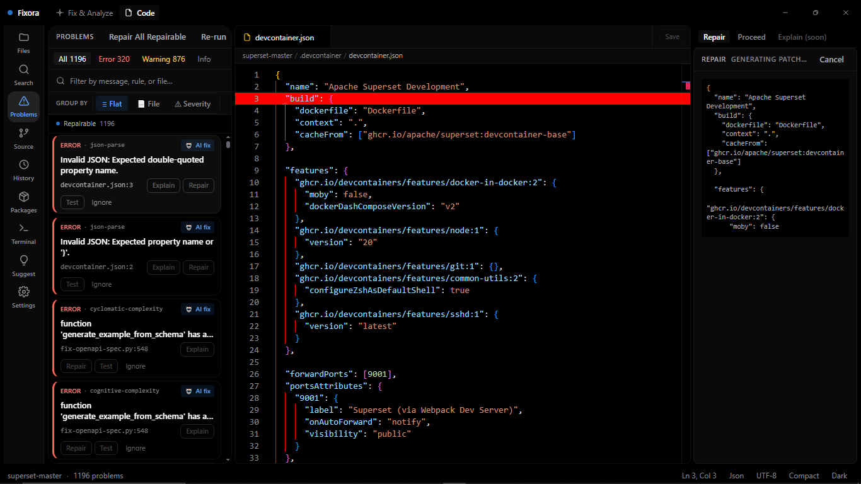Click Repair on cognitive-complexity problem

click(76, 448)
